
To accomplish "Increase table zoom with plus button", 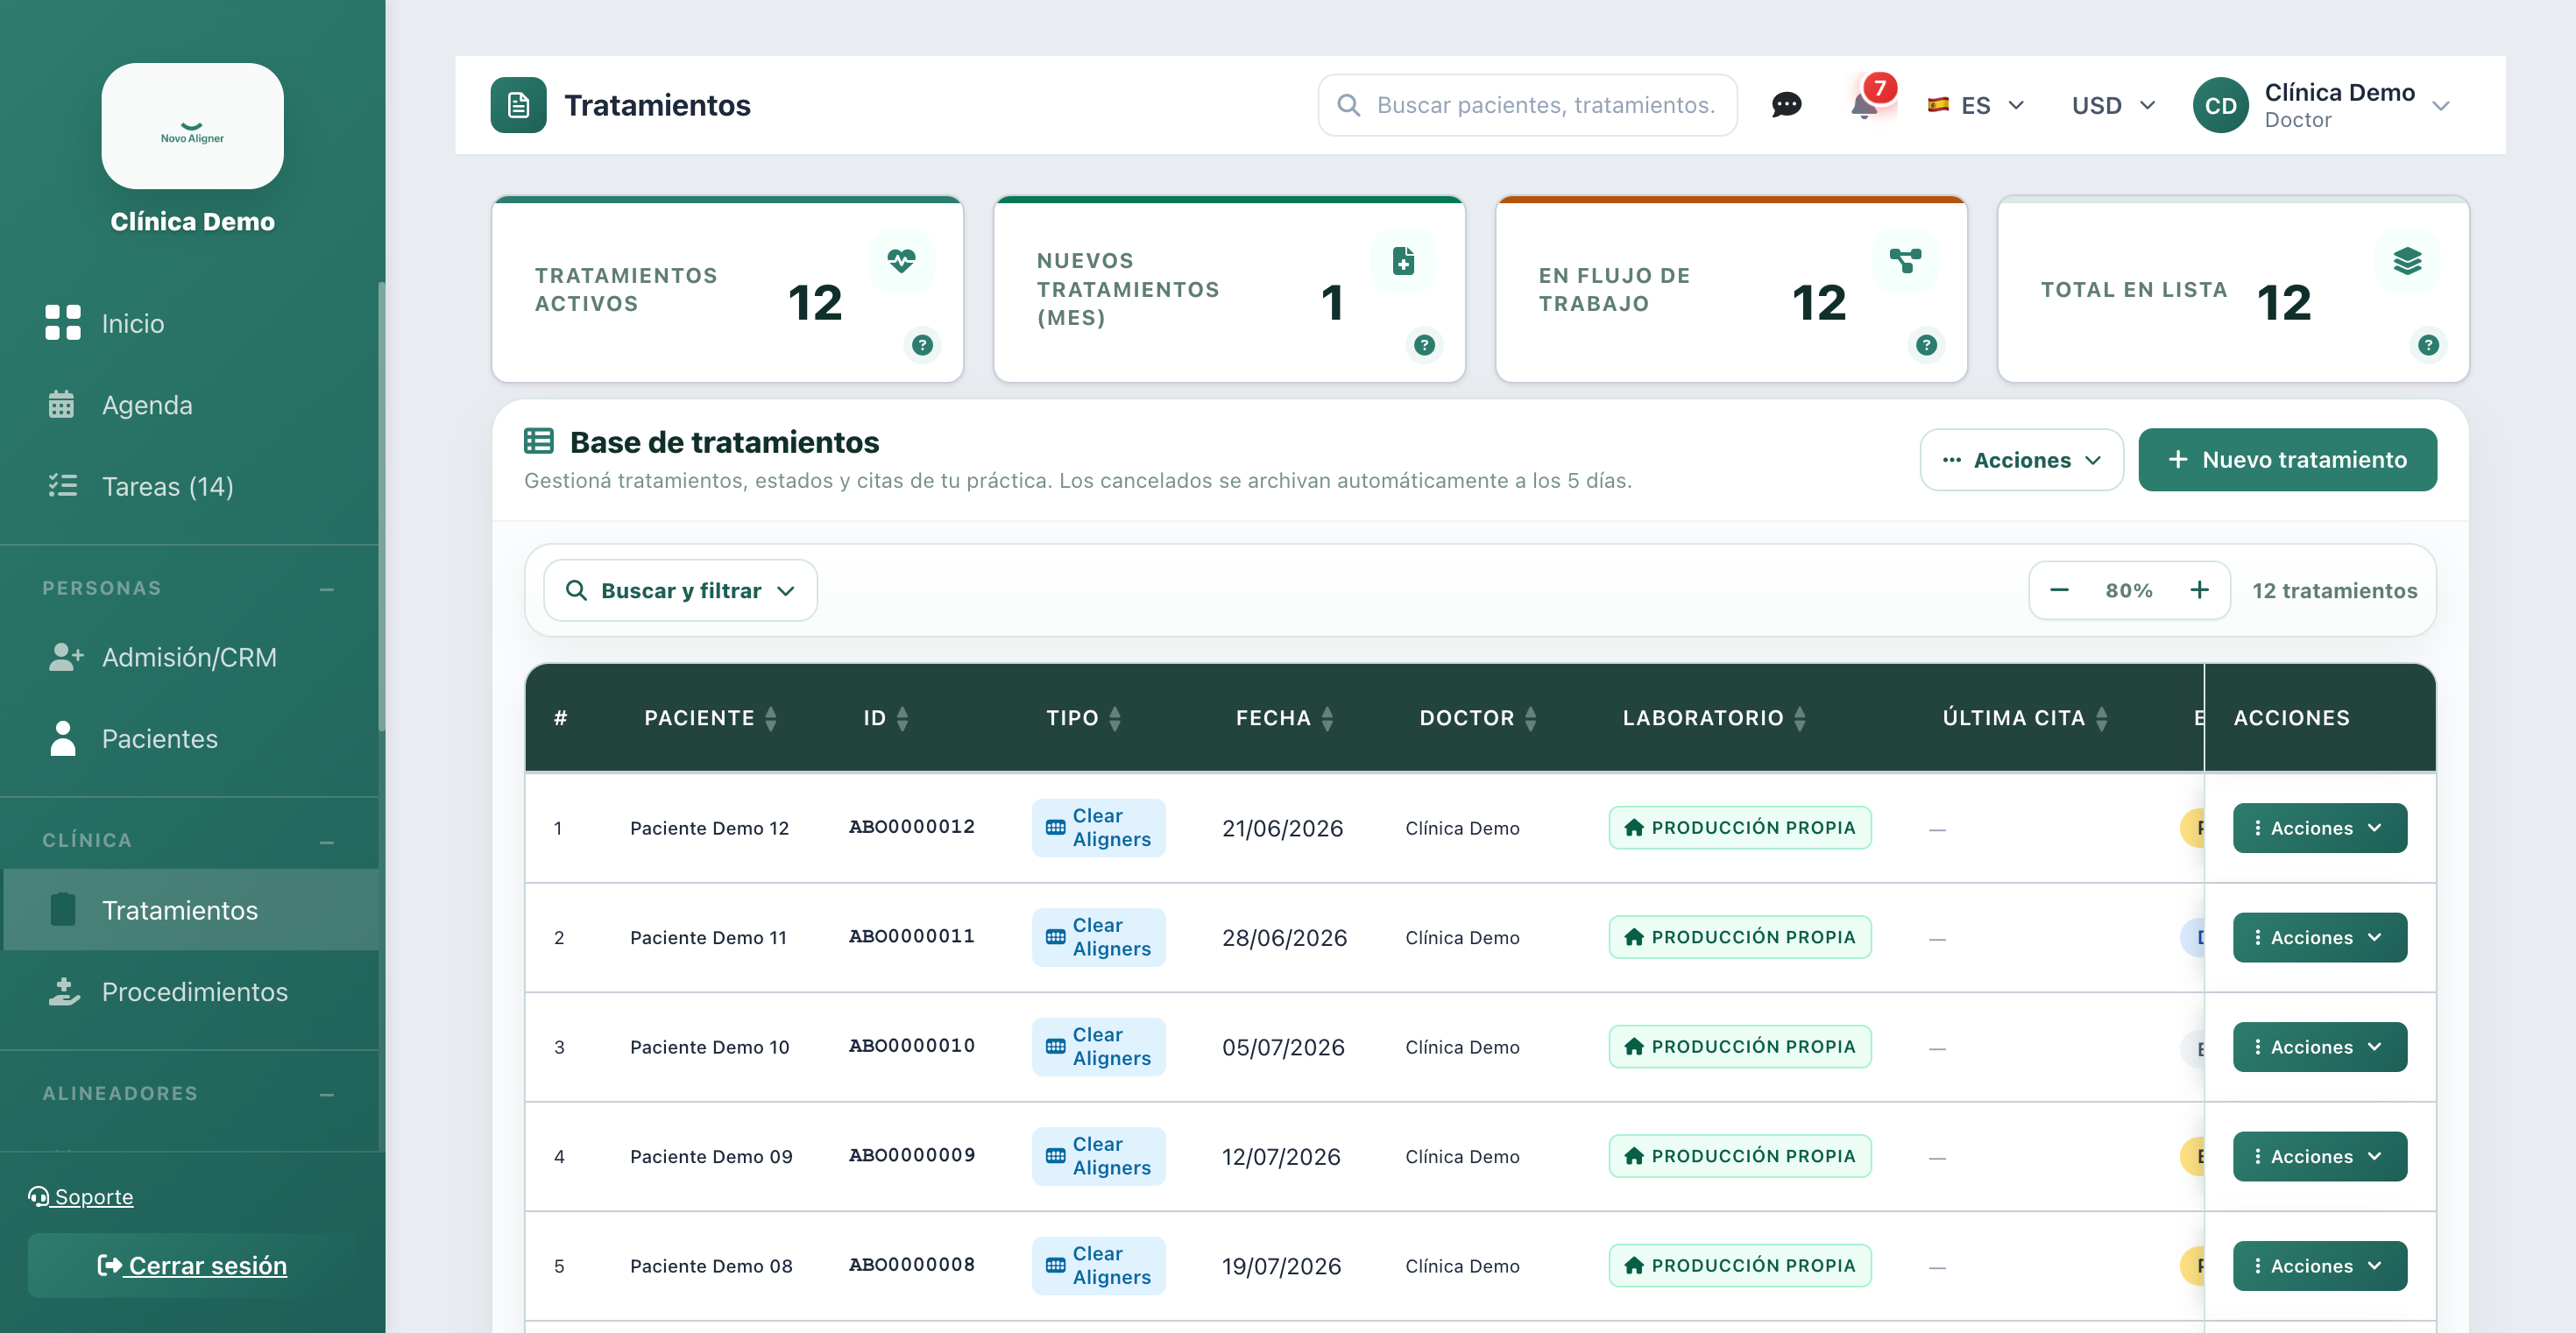I will click(2199, 590).
